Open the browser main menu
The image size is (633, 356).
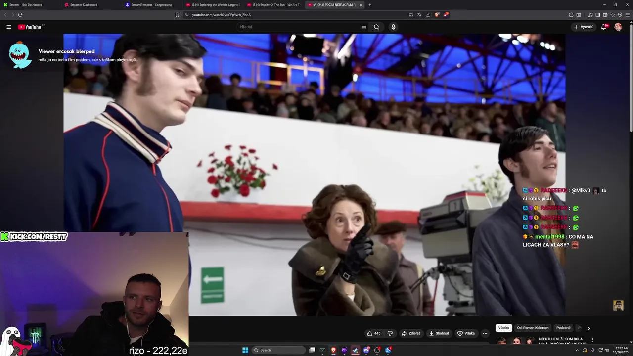pyautogui.click(x=628, y=15)
